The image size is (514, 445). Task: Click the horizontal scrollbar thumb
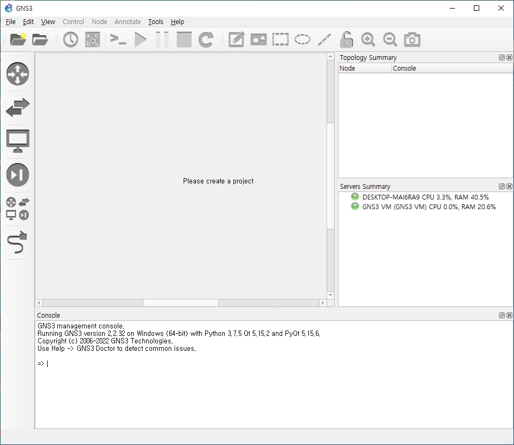181,303
